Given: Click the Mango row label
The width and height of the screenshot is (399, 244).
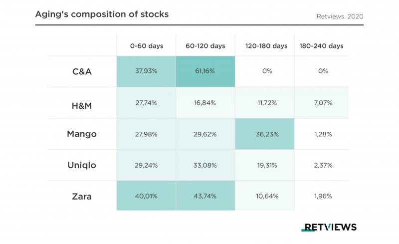Looking at the screenshot, I should click(x=82, y=134).
